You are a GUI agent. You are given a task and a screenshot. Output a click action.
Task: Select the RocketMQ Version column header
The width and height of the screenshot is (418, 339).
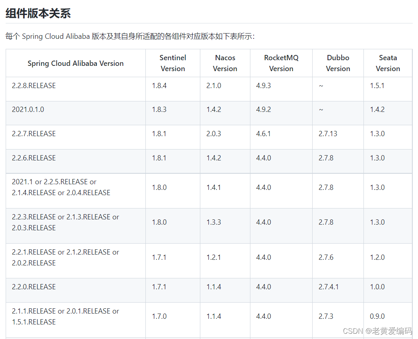click(281, 63)
